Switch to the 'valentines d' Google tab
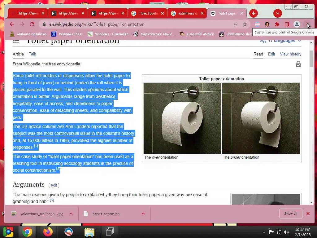The image size is (317, 238). 187,13
